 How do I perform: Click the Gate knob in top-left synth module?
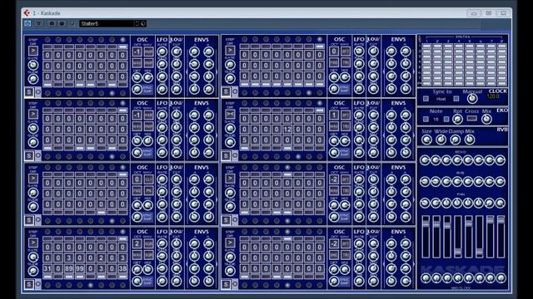coord(33,65)
